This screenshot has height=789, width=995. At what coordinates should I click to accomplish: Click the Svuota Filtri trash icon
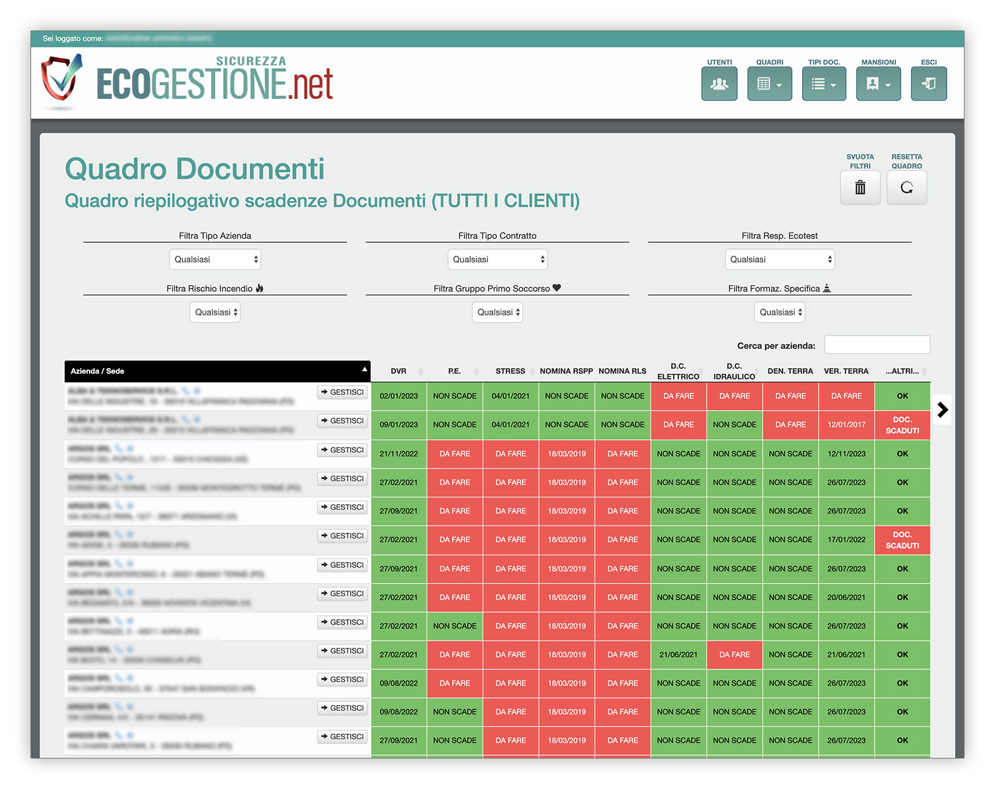(860, 187)
